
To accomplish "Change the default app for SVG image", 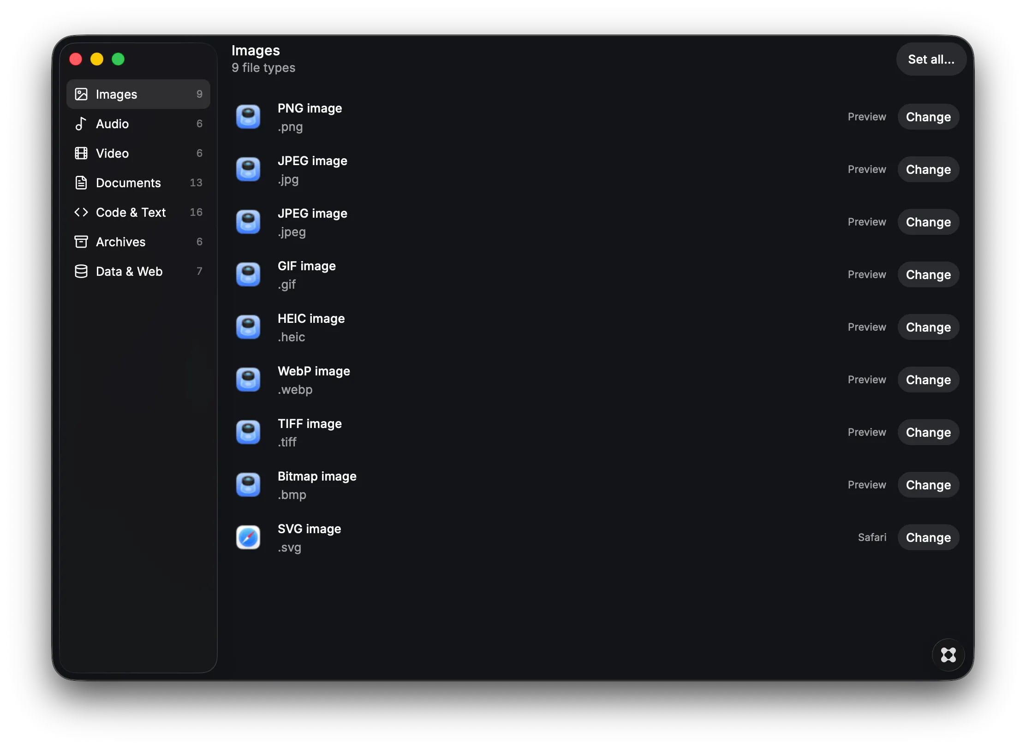I will tap(928, 537).
